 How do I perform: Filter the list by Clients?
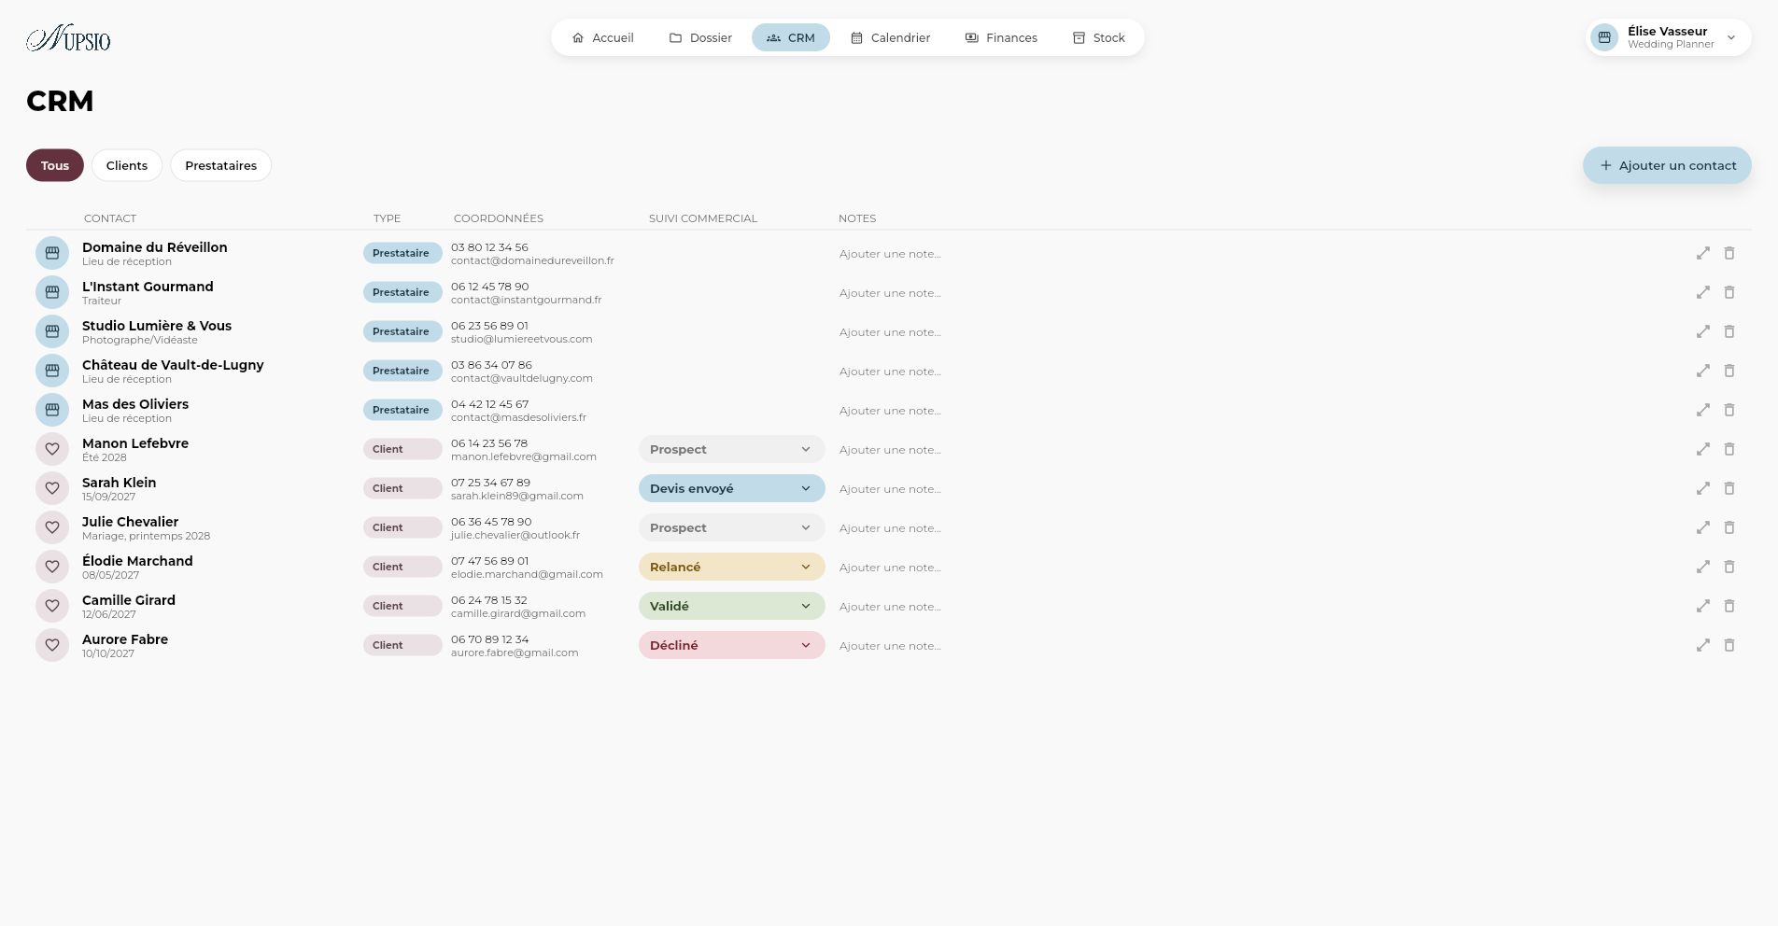click(127, 165)
